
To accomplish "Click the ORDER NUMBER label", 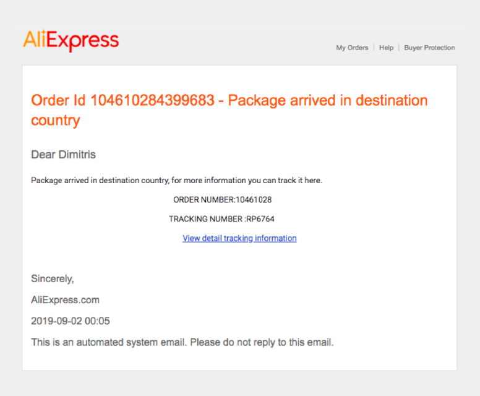I will pos(204,200).
